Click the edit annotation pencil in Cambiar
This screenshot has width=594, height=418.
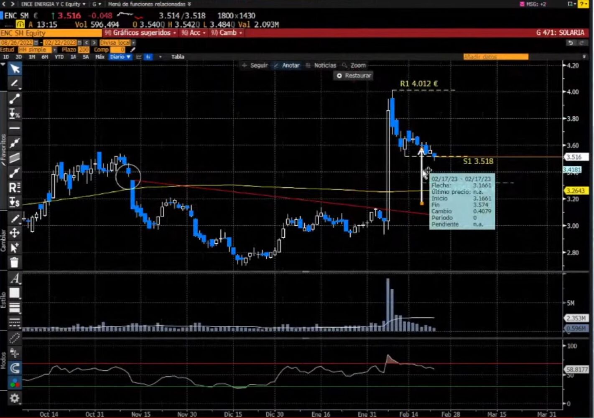tap(15, 218)
